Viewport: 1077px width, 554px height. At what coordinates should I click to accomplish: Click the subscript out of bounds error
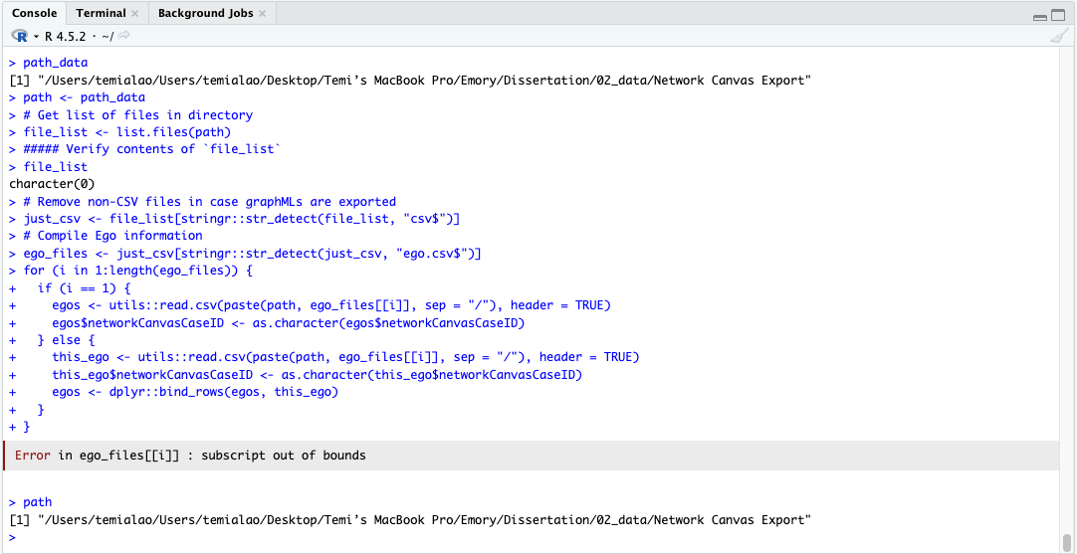tap(190, 456)
